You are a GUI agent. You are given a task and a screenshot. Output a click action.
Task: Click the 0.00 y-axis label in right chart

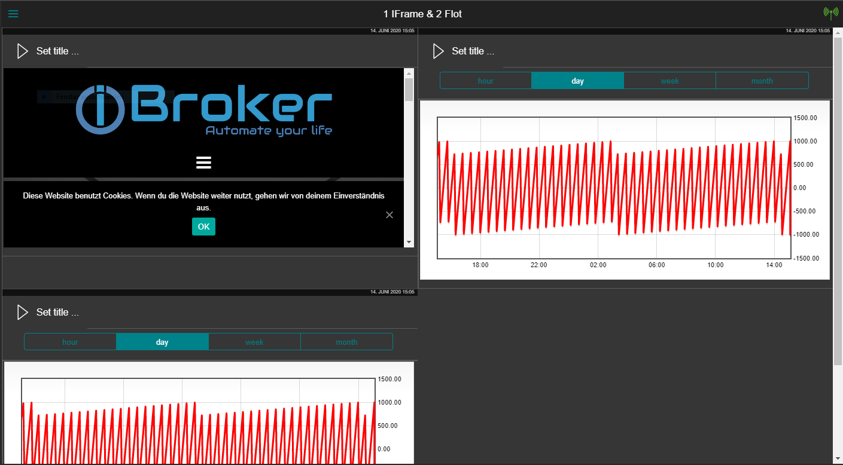coord(800,188)
